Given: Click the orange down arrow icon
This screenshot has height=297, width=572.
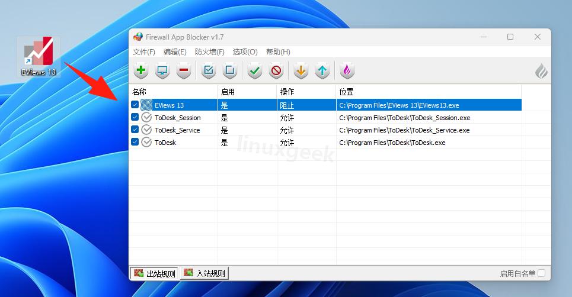Looking at the screenshot, I should click(301, 70).
